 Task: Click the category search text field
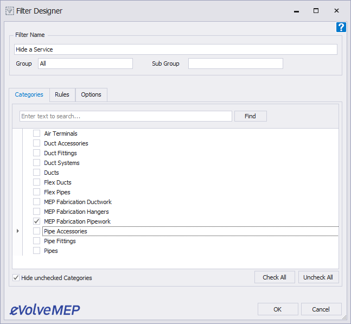point(125,116)
